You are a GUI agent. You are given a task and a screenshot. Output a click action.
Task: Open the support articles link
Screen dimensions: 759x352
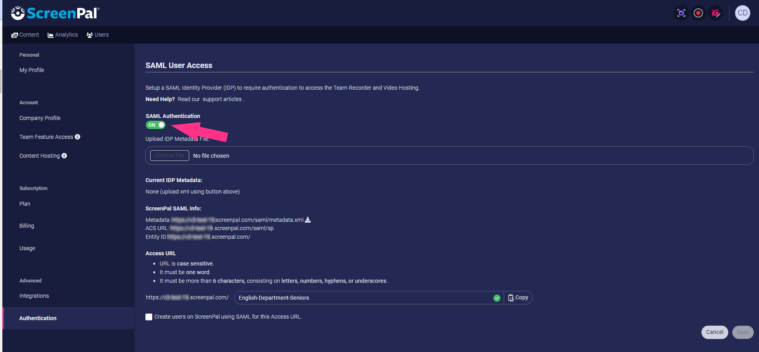click(x=222, y=99)
